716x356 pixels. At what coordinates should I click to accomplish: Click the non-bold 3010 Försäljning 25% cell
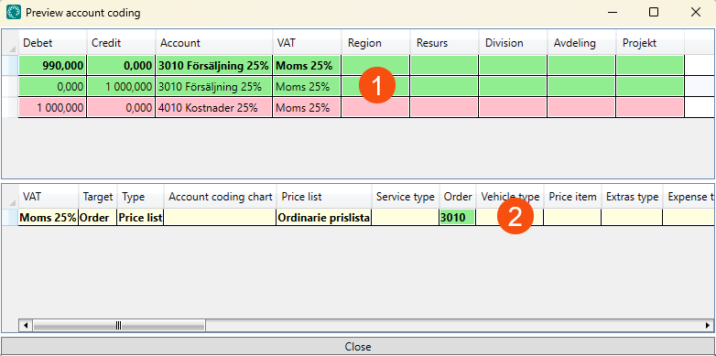214,87
